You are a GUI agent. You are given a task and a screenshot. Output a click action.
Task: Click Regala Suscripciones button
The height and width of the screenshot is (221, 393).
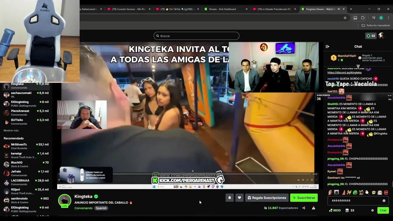click(x=267, y=198)
